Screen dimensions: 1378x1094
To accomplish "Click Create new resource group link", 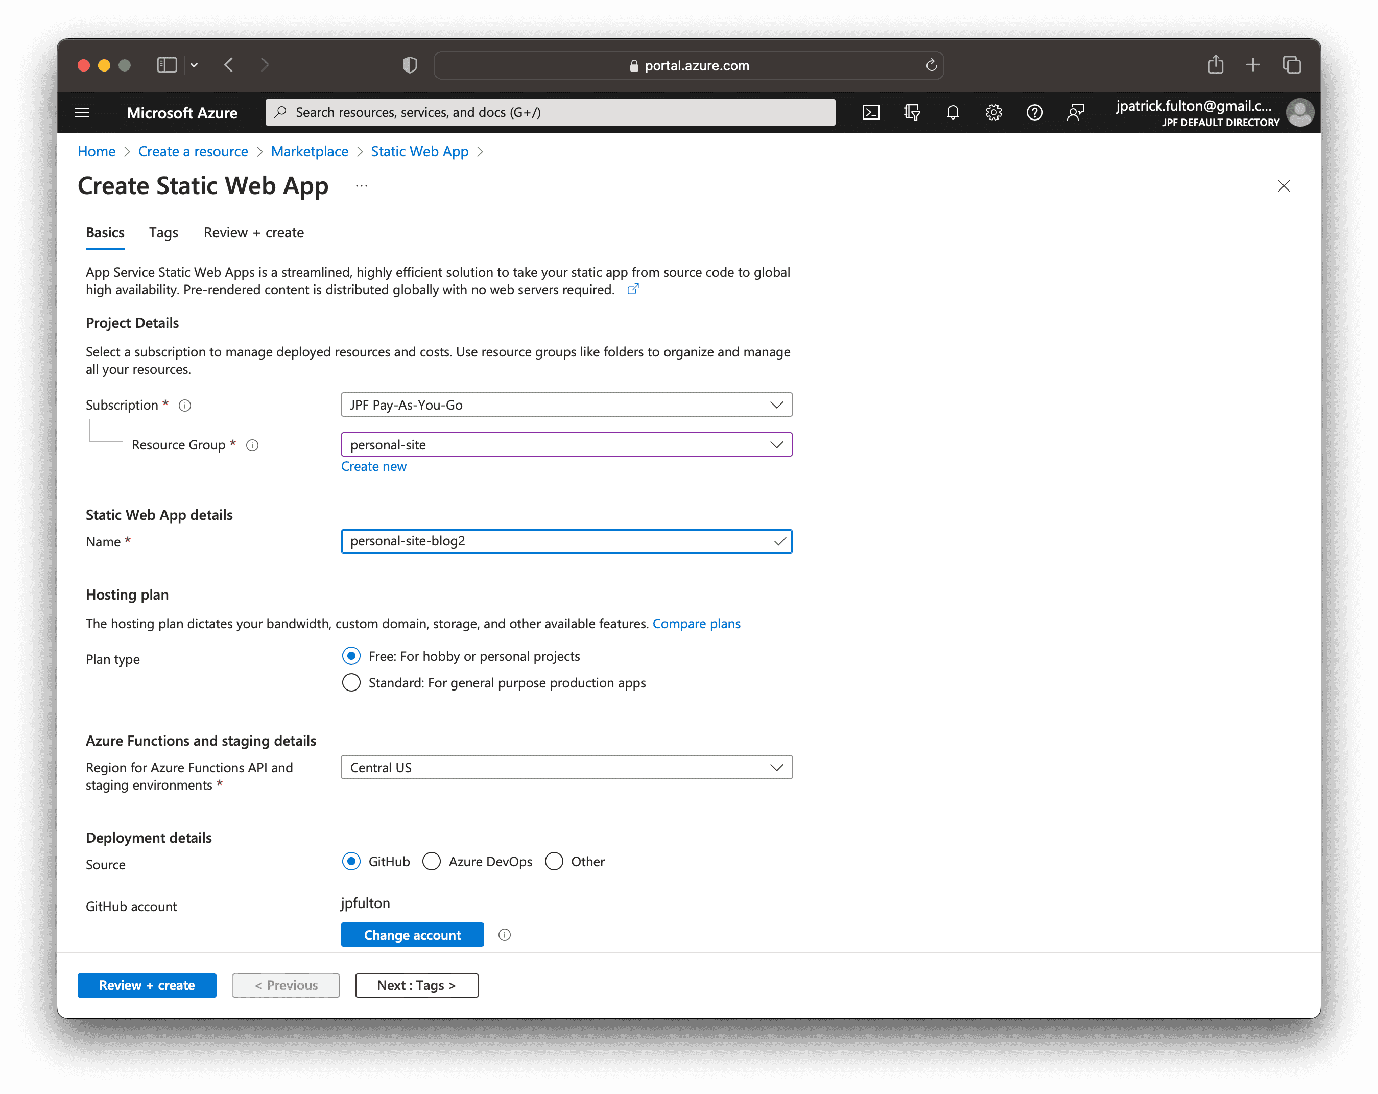I will (x=373, y=466).
